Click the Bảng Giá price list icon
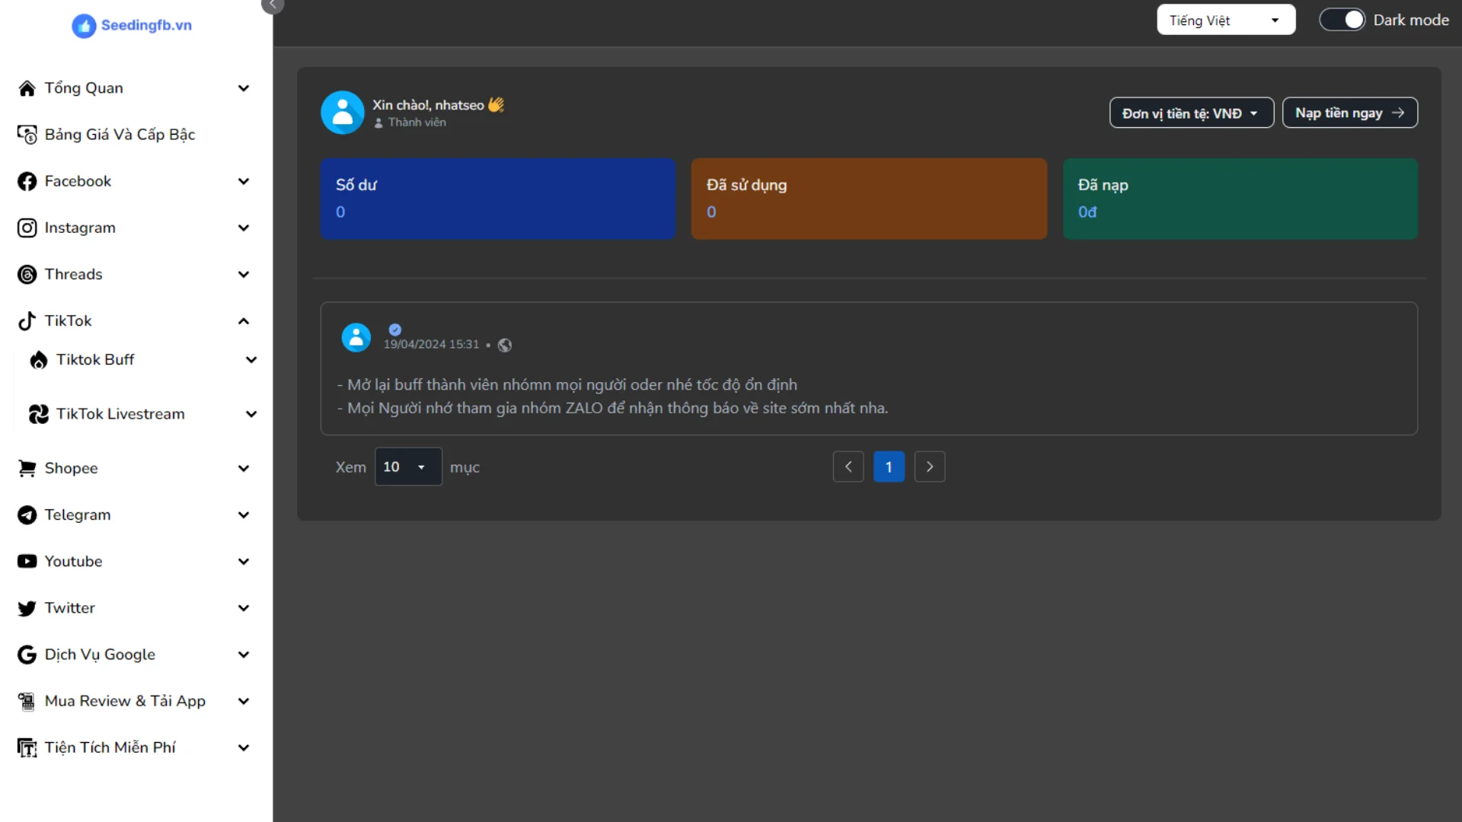 (27, 135)
